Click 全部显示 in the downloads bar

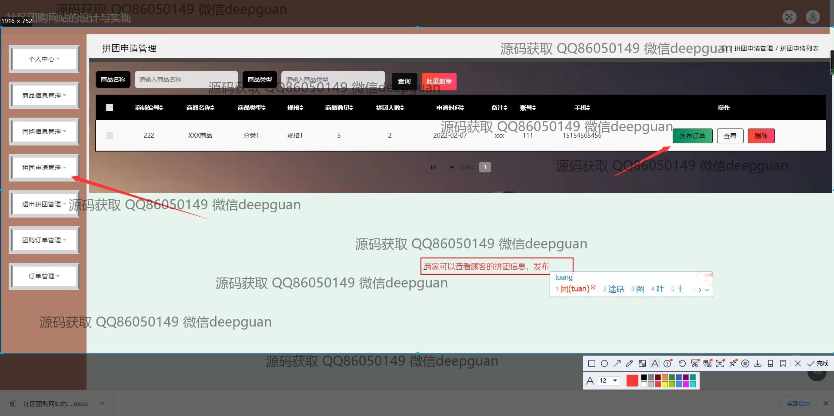798,403
